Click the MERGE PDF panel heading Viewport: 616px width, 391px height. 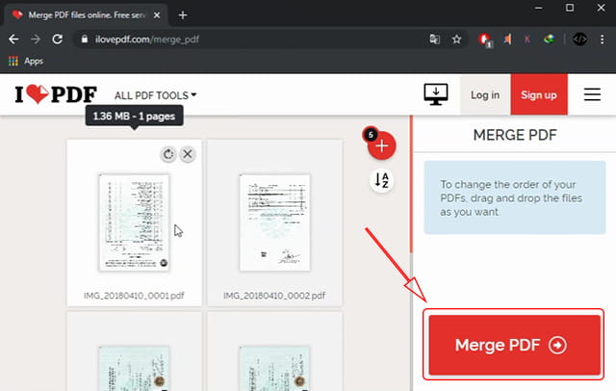click(x=515, y=135)
